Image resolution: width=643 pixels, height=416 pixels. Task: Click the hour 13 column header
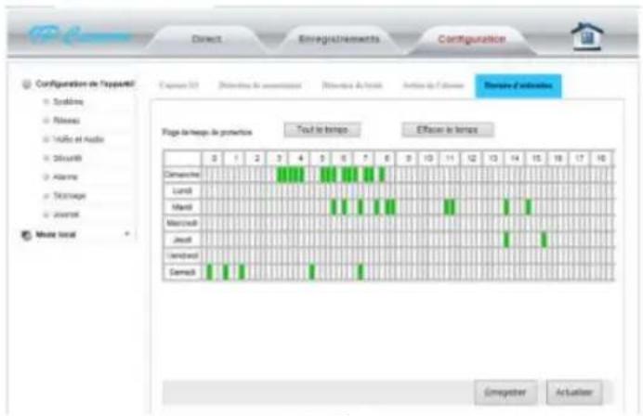coord(493,158)
